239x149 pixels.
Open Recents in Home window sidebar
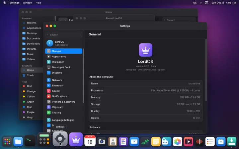(x=32, y=23)
